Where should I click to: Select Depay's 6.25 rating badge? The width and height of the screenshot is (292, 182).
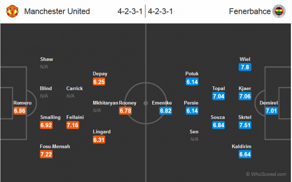(99, 82)
